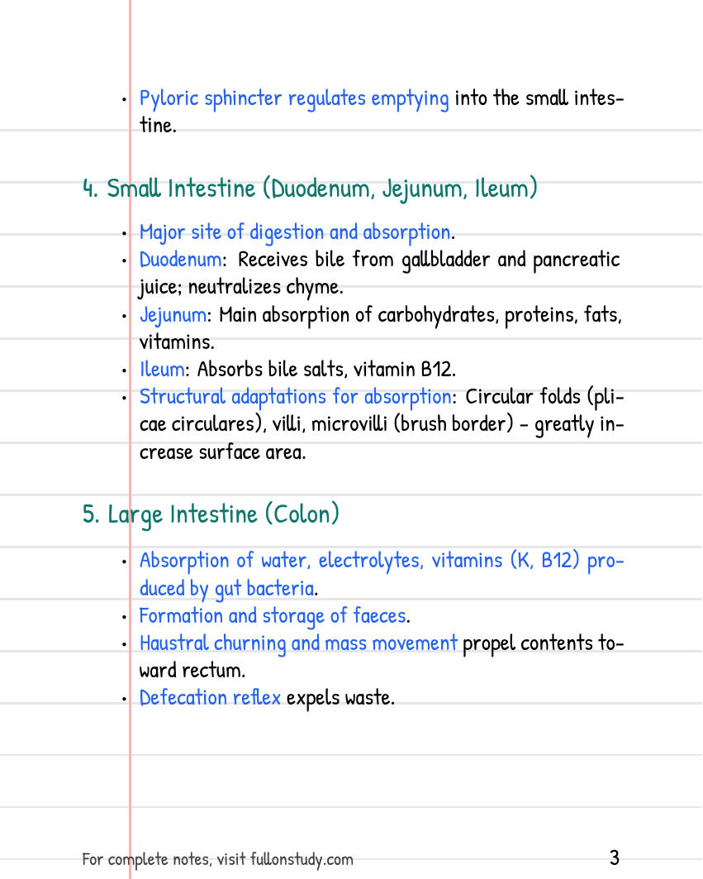The image size is (703, 879).
Task: Click 'Haustral churning and mass movement'
Action: pyautogui.click(x=298, y=643)
